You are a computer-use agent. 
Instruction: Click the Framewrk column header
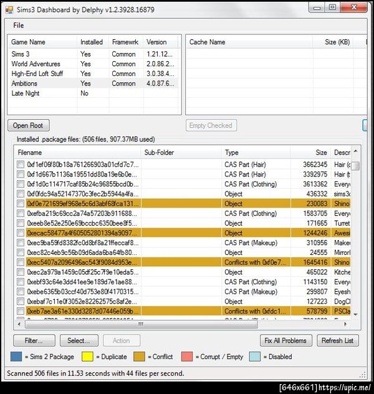pos(126,42)
